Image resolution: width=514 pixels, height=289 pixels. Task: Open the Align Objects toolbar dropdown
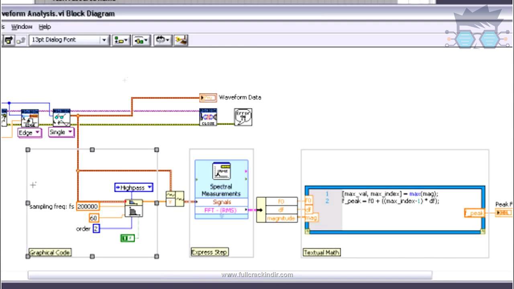pos(120,40)
